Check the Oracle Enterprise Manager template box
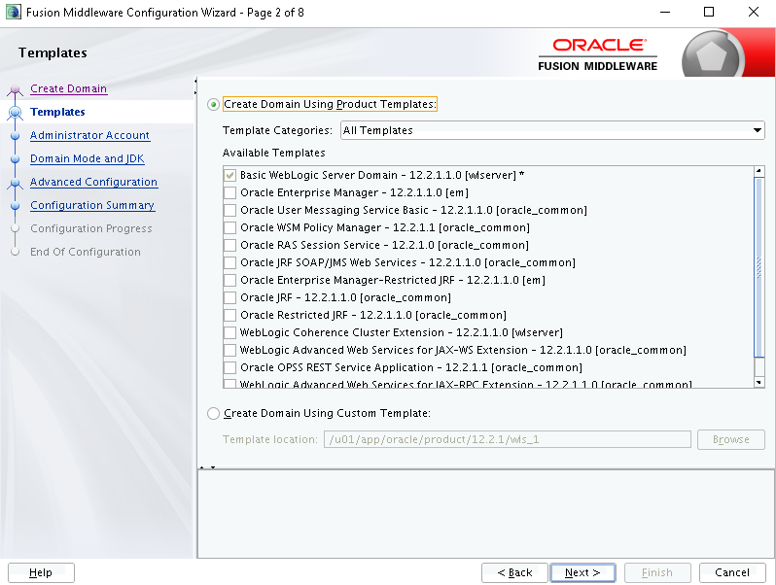 pyautogui.click(x=229, y=192)
